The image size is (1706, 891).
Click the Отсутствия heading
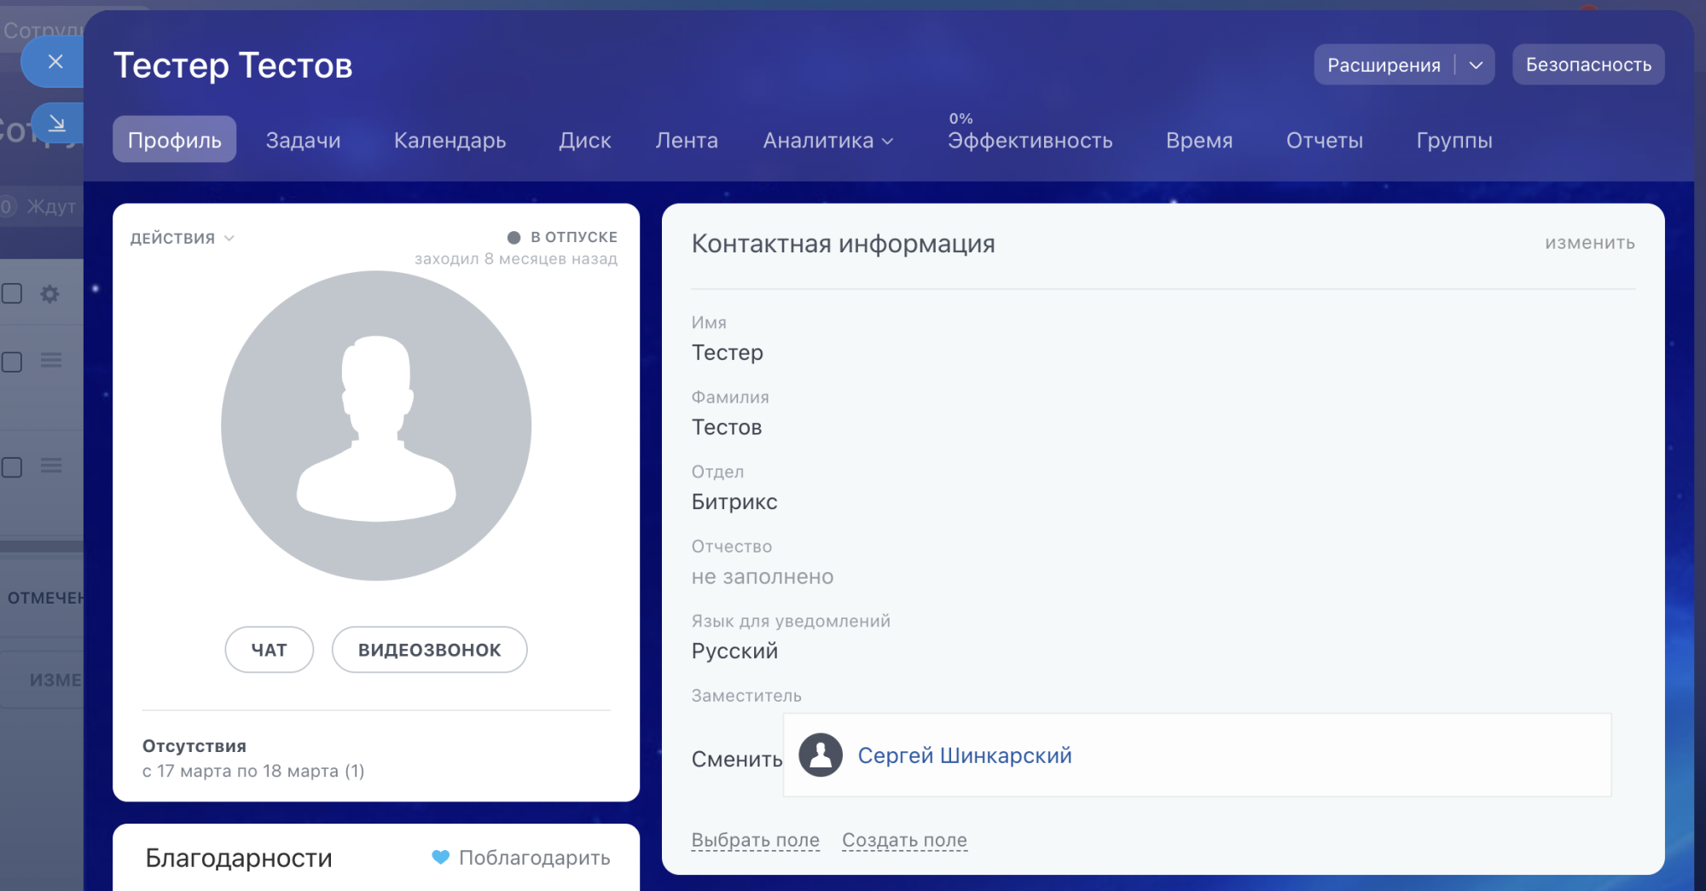[x=194, y=746]
